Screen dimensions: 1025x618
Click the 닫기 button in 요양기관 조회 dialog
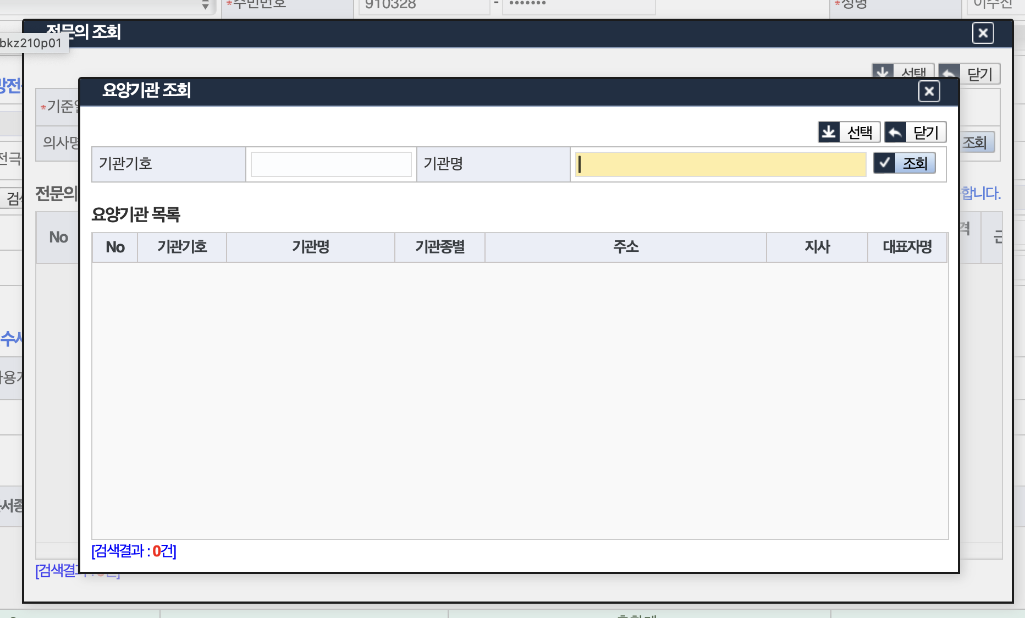click(x=916, y=132)
